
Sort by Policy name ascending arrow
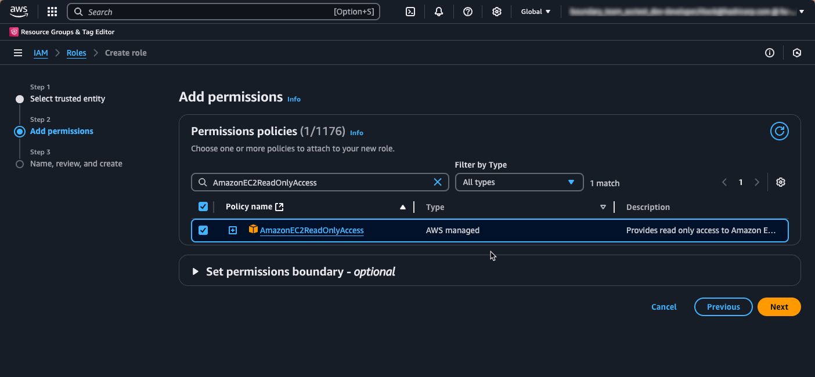403,207
